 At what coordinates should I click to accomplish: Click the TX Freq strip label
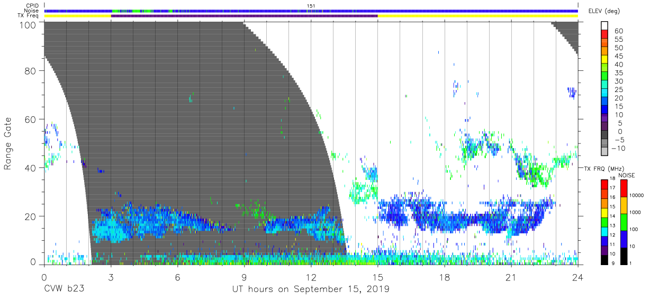[x=29, y=16]
